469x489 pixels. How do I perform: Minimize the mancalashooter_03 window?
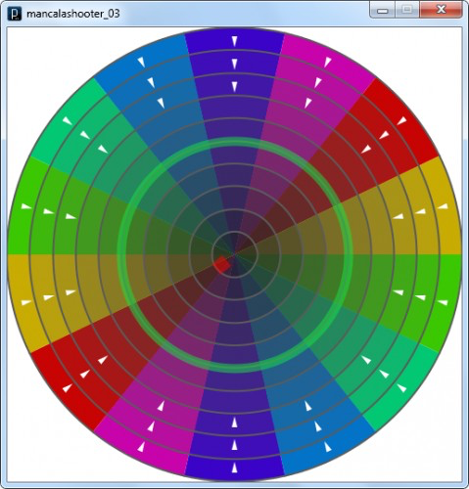click(383, 11)
